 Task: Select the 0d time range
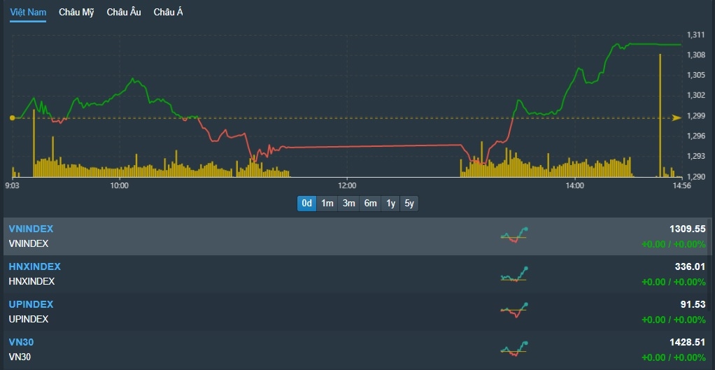pos(306,204)
